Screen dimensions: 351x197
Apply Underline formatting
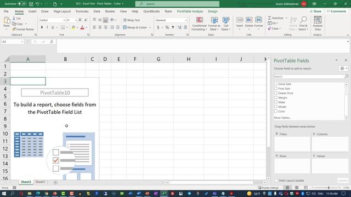pyautogui.click(x=53, y=27)
